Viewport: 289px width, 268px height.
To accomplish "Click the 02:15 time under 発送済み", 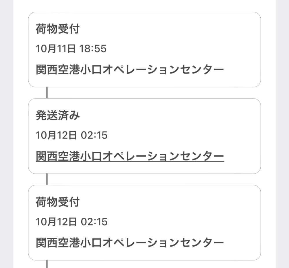I will point(94,135).
